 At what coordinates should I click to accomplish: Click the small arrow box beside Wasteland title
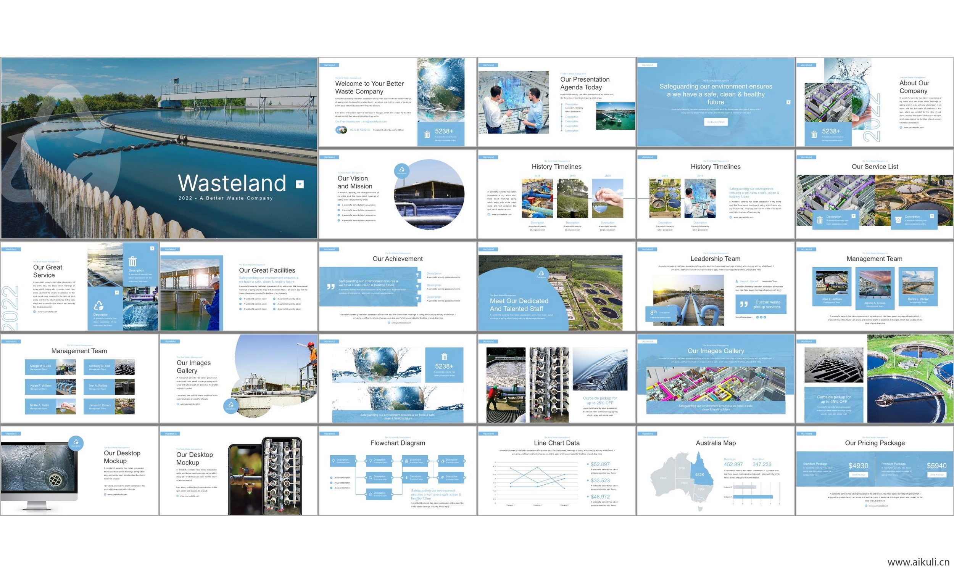(300, 184)
